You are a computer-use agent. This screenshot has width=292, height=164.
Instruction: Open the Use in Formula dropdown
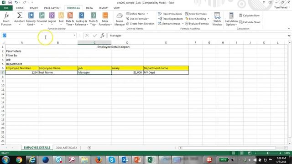137,19
